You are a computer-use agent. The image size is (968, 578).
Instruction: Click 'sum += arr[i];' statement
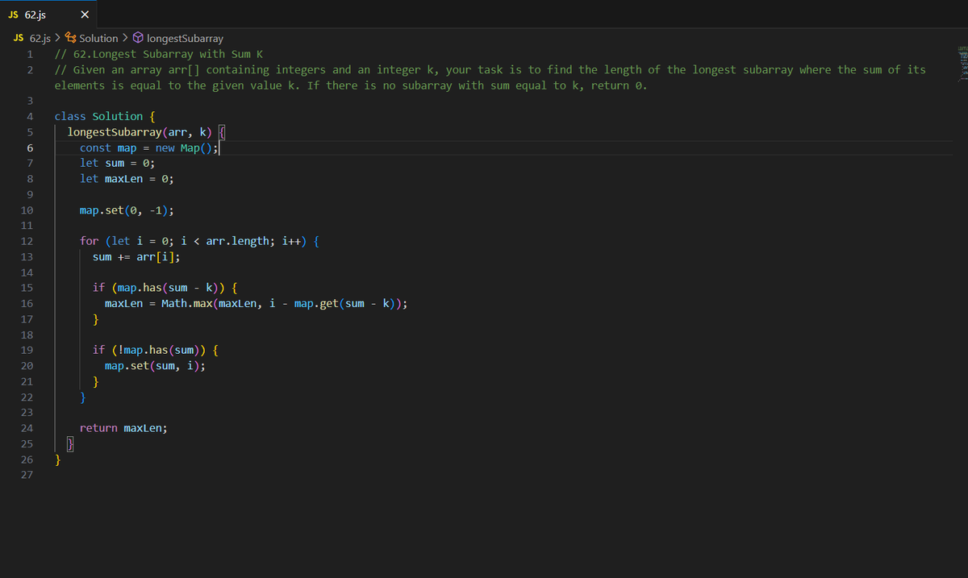coord(136,257)
